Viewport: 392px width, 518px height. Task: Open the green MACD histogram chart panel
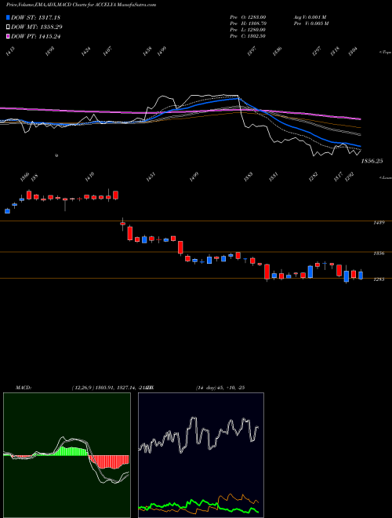[x=67, y=455]
